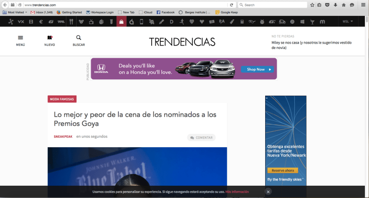The width and height of the screenshot is (369, 198).
Task: Click the running person icon
Action: coord(182,22)
